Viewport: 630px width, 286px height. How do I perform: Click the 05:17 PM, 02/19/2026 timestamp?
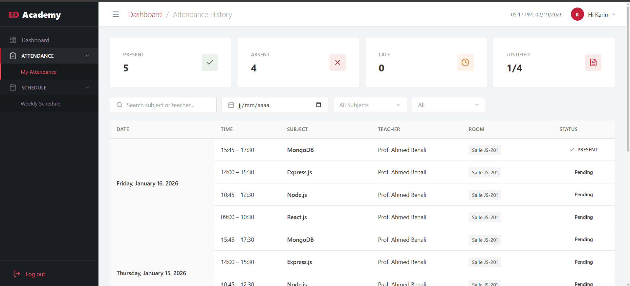pos(536,15)
